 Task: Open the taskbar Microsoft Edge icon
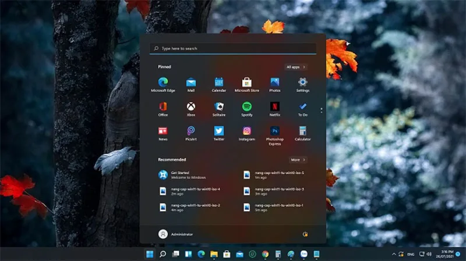[201, 254]
